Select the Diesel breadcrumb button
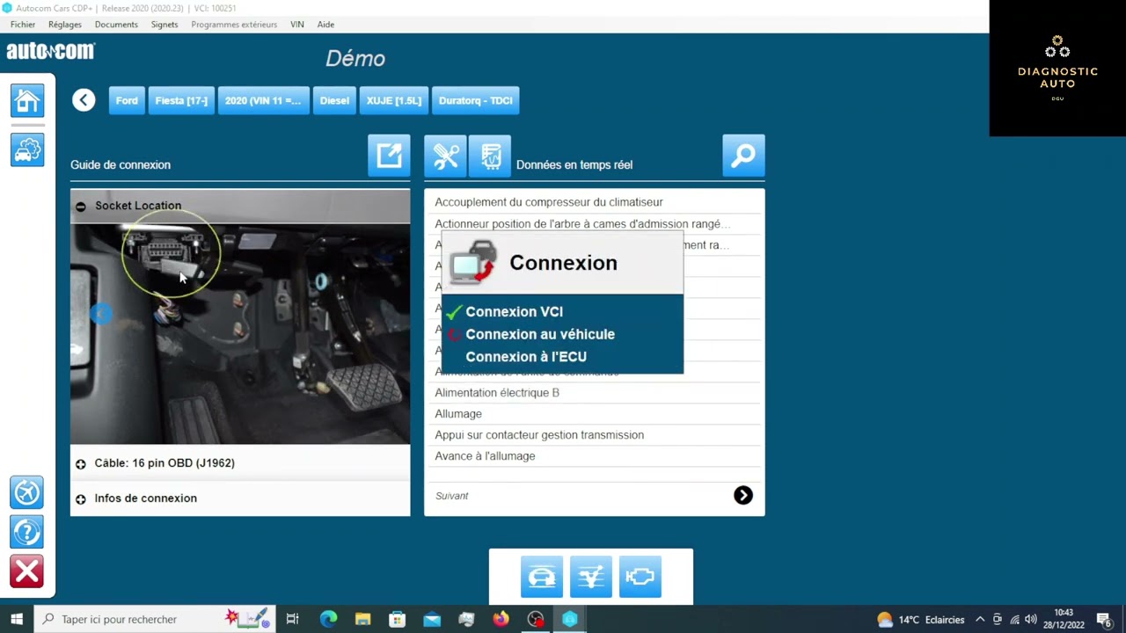This screenshot has height=633, width=1126. point(334,100)
